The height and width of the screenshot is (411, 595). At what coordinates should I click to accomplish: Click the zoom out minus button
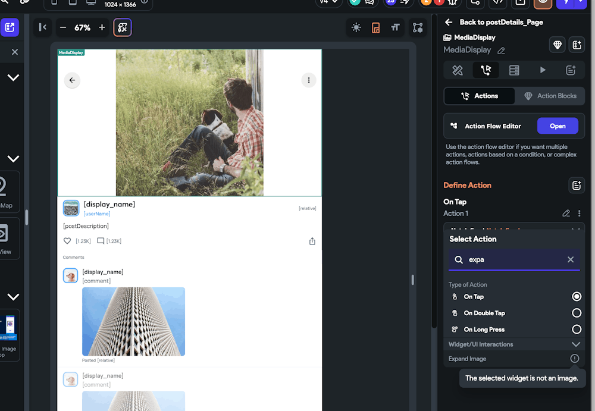pos(63,27)
